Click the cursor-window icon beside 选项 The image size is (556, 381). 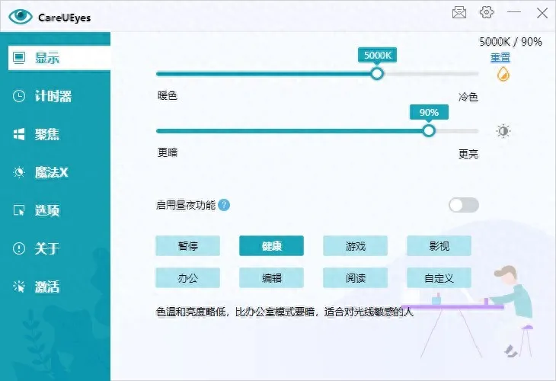[19, 210]
